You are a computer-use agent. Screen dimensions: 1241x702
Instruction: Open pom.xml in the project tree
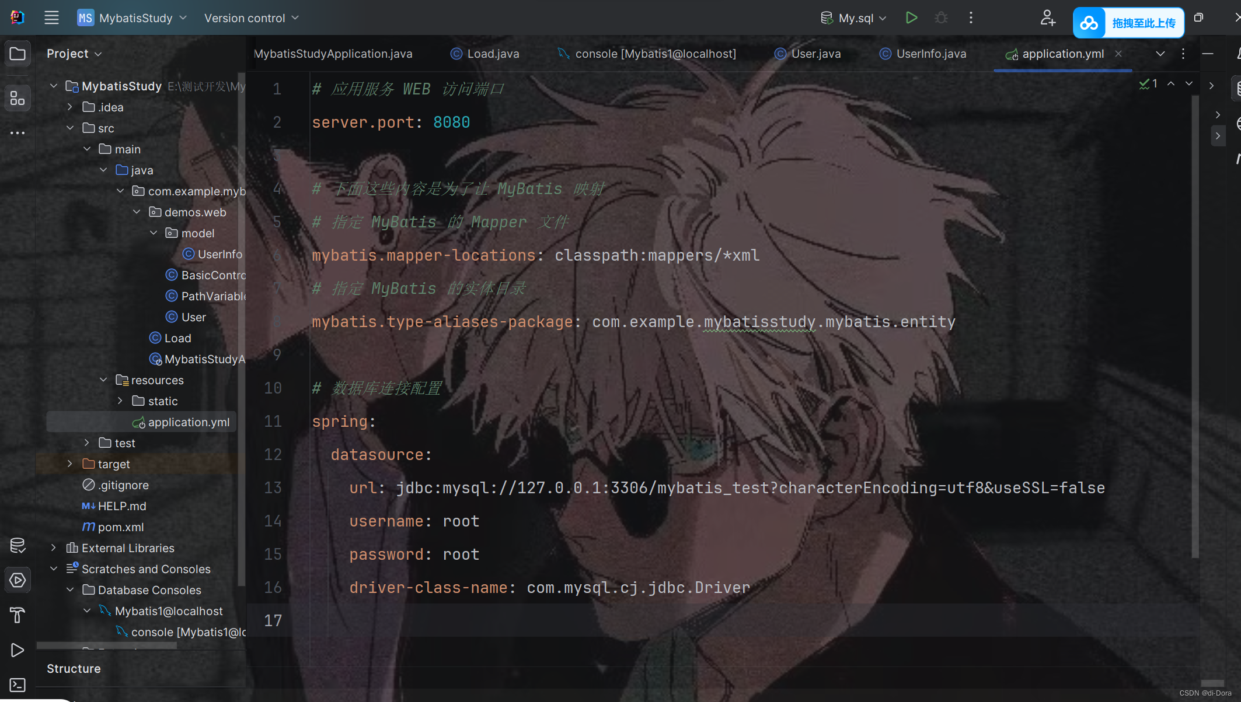(x=120, y=527)
